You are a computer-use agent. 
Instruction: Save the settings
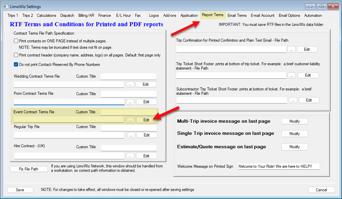tap(20, 190)
